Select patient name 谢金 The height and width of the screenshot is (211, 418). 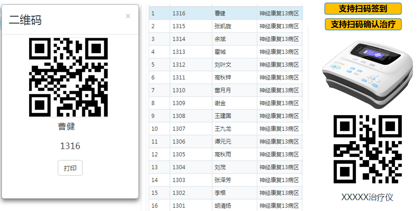(220, 103)
